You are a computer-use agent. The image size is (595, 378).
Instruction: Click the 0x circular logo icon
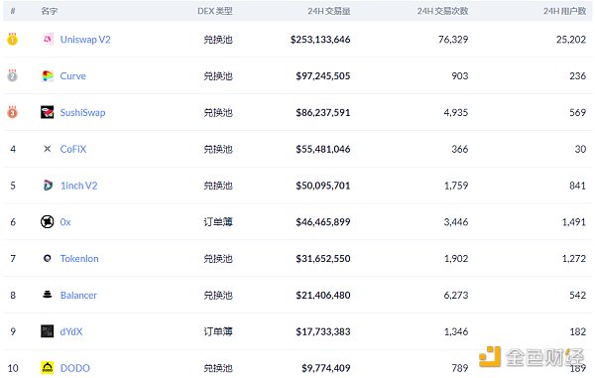(48, 221)
